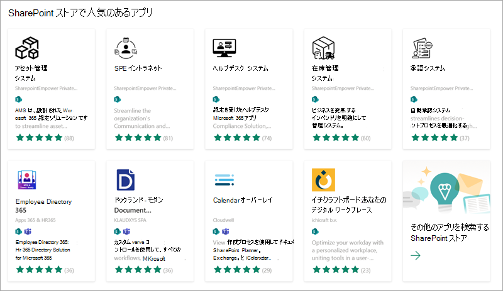The image size is (503, 291).
Task: Click SharePoint badge on SPE イントラネット card
Action: 118,99
